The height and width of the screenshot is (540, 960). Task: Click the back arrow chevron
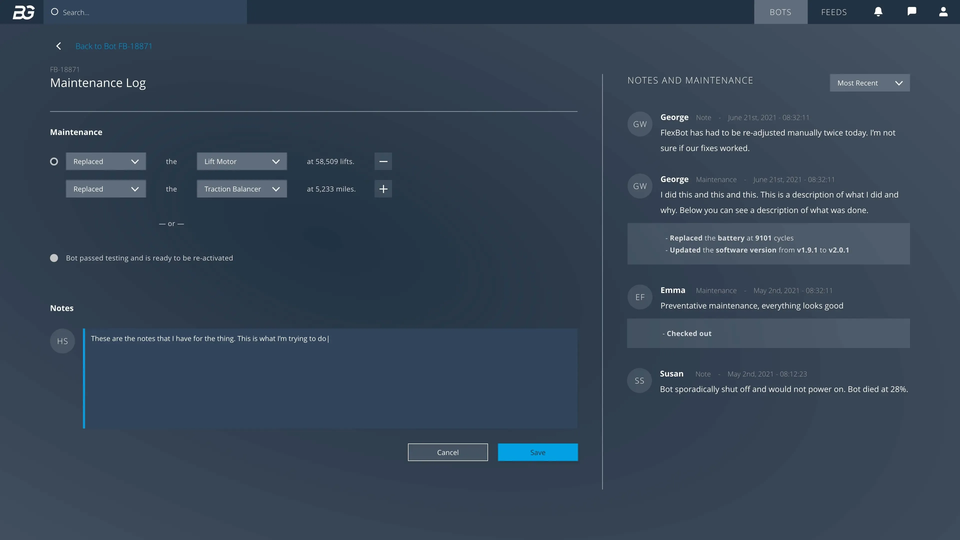click(x=58, y=46)
